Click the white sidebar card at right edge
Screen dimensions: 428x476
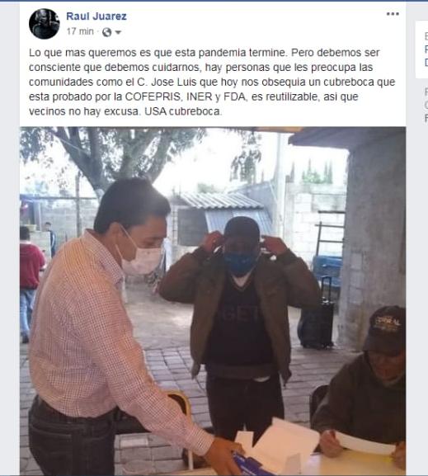pos(421,49)
